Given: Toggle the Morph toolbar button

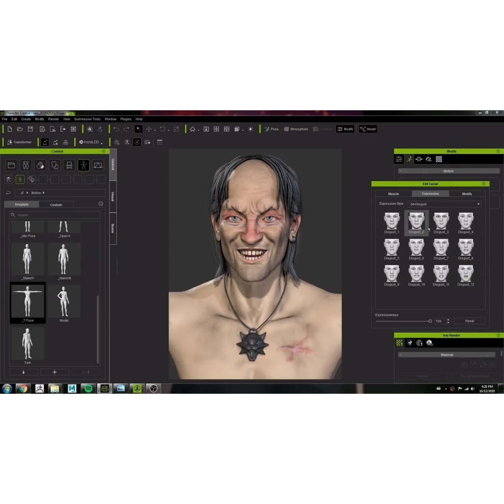Looking at the screenshot, I should pos(368,129).
